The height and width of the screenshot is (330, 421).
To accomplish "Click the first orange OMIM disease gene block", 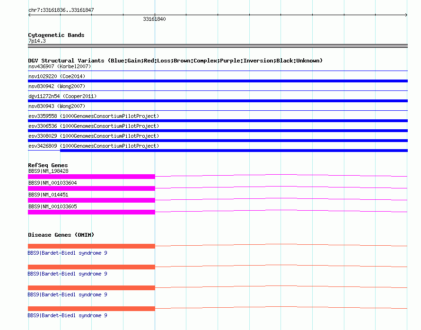I will pos(92,246).
